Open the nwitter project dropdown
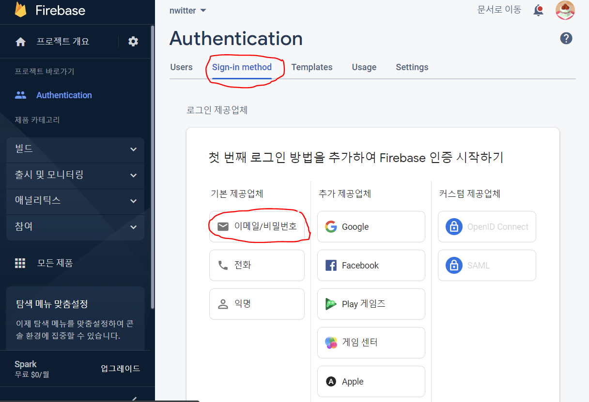The image size is (589, 402). pyautogui.click(x=188, y=11)
